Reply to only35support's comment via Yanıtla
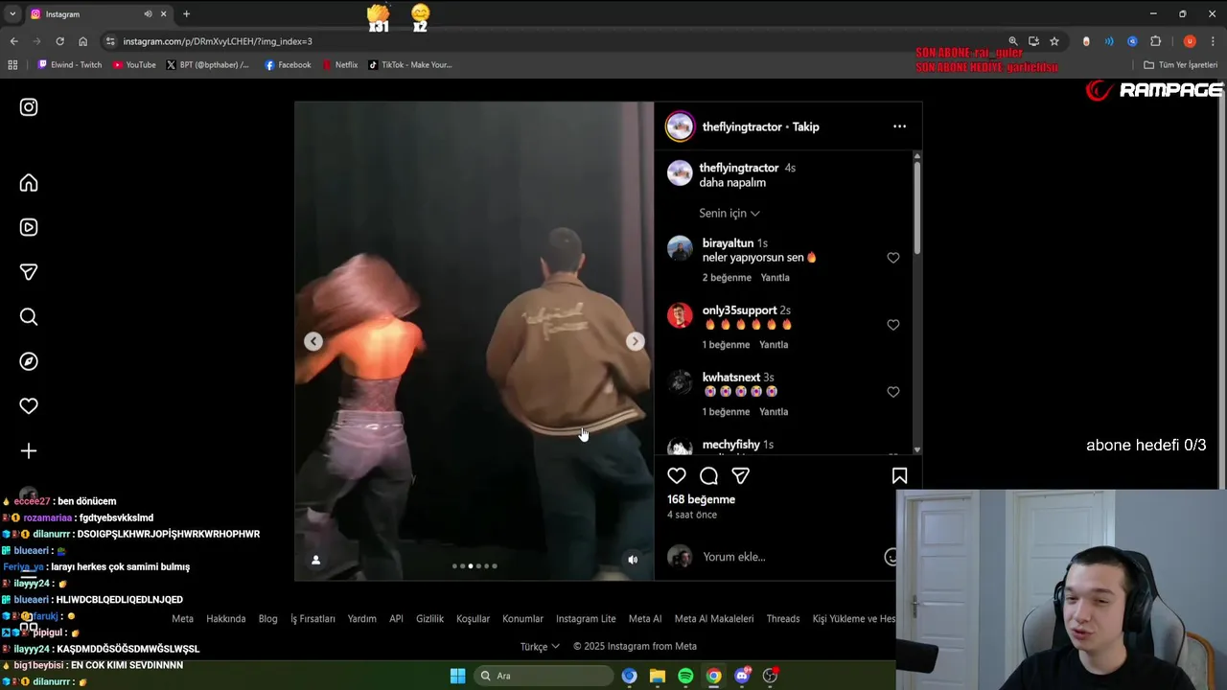The width and height of the screenshot is (1227, 690). (774, 345)
